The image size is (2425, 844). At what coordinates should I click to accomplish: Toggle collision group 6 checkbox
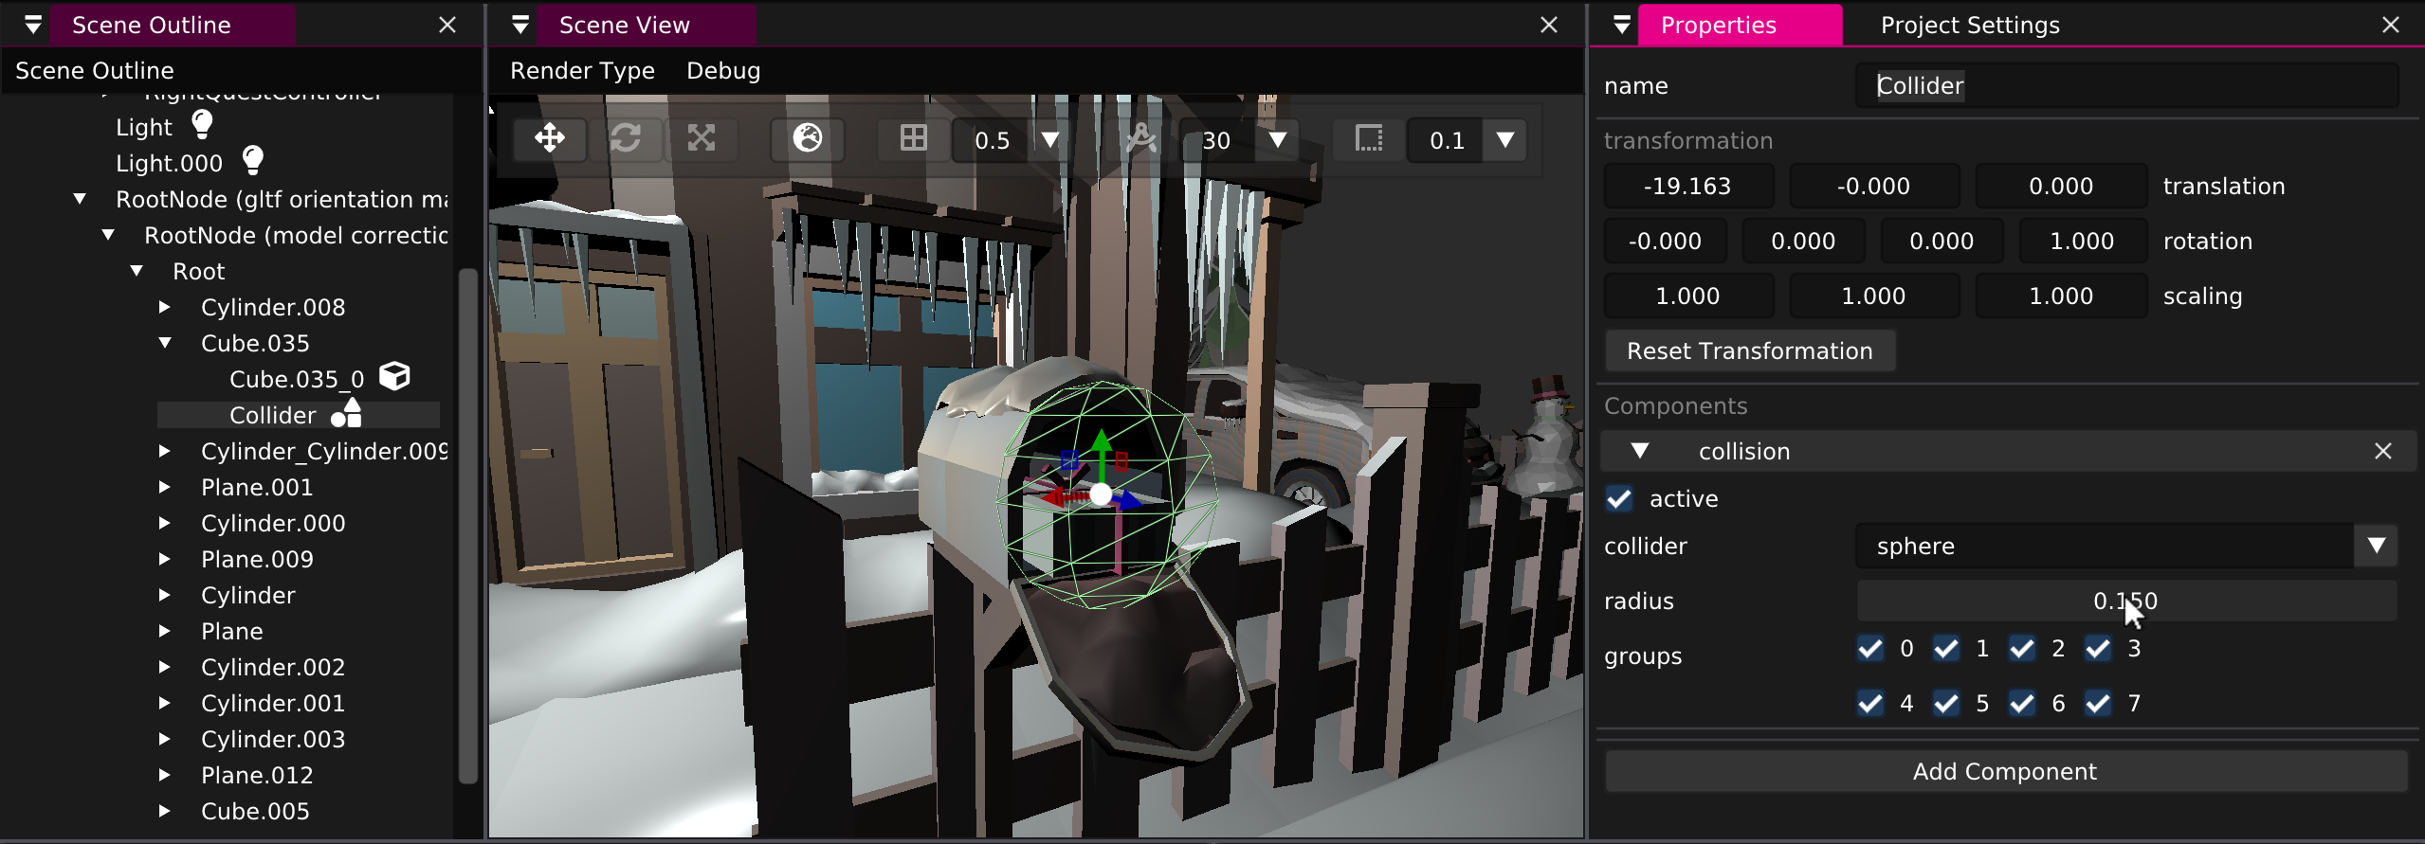[2022, 703]
